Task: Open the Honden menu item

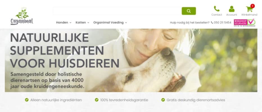Action: click(x=62, y=22)
